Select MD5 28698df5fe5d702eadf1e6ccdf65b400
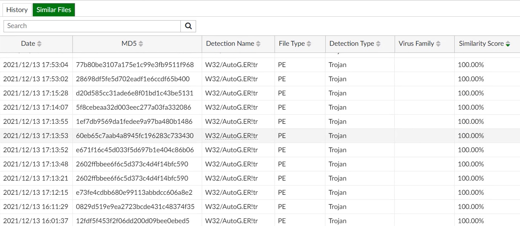Screen dimensions: 520x226 pos(133,79)
